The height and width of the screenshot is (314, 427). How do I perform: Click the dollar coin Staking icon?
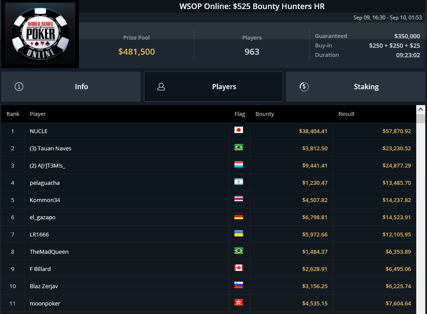pyautogui.click(x=304, y=87)
